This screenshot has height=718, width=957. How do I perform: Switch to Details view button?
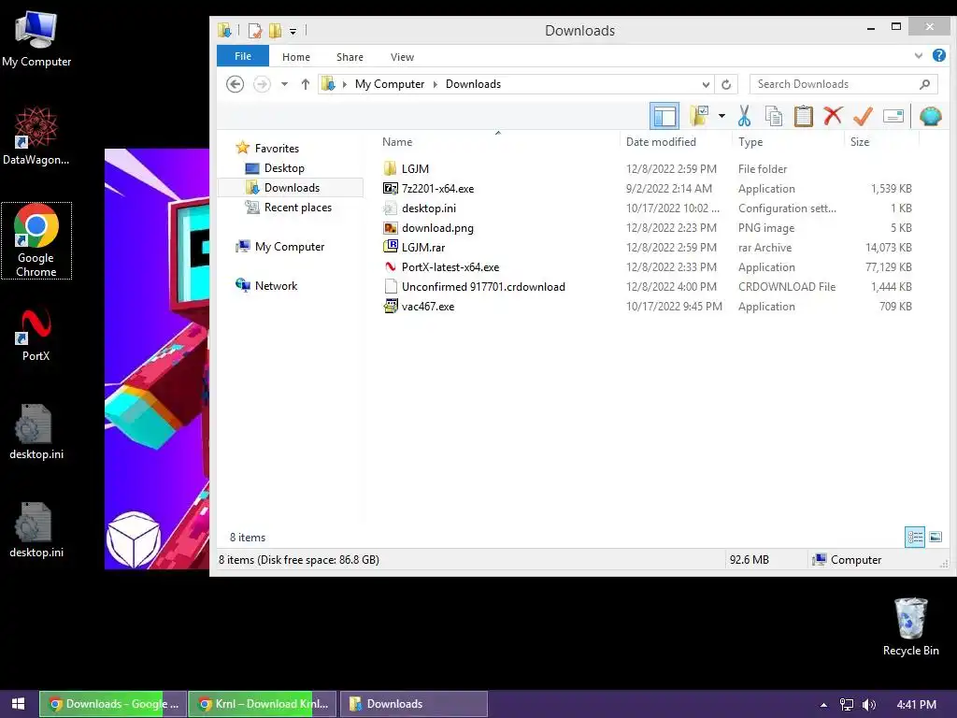915,538
